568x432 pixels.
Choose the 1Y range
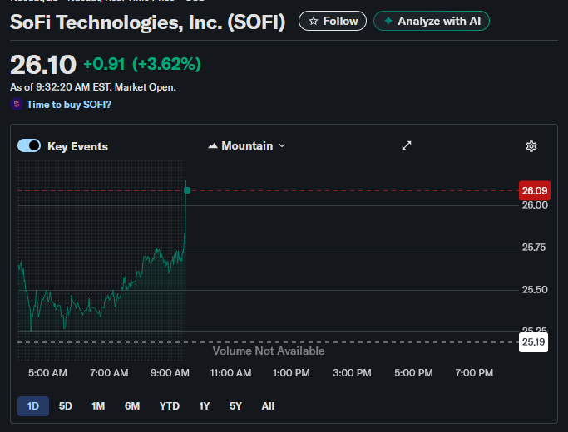tap(205, 406)
